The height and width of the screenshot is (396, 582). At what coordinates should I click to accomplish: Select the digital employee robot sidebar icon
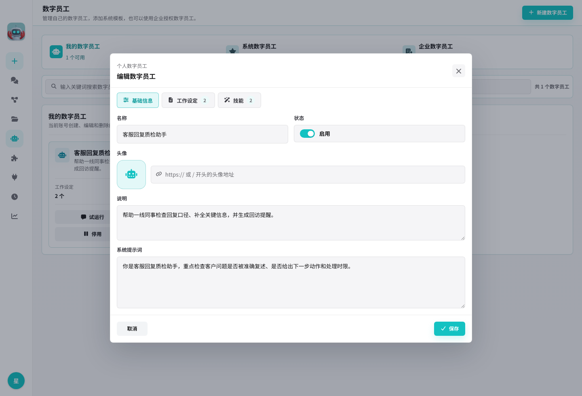tap(15, 139)
